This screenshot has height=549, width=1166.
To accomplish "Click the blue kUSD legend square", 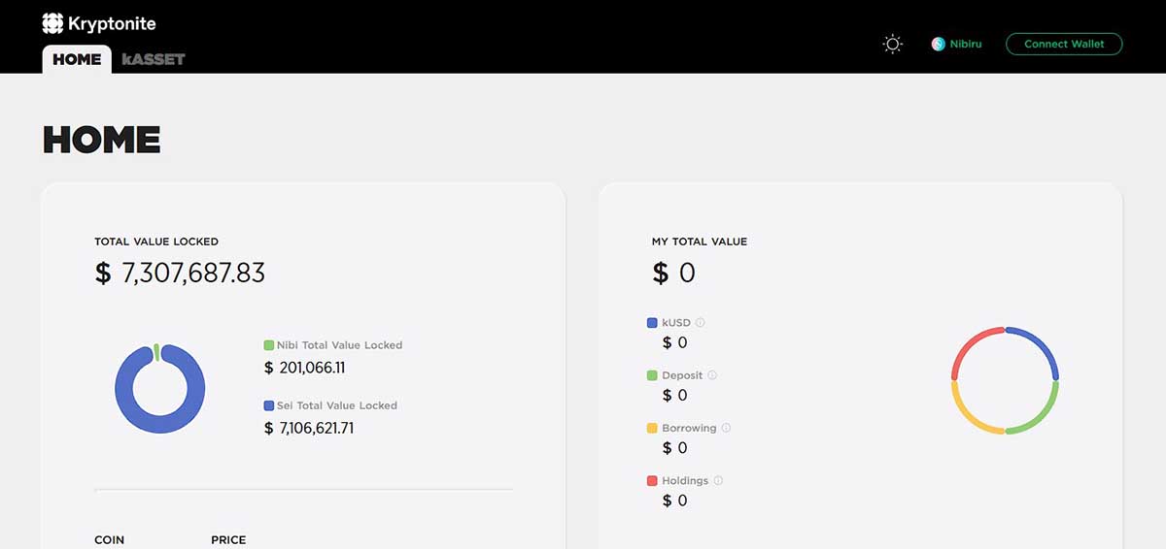I will pyautogui.click(x=652, y=322).
